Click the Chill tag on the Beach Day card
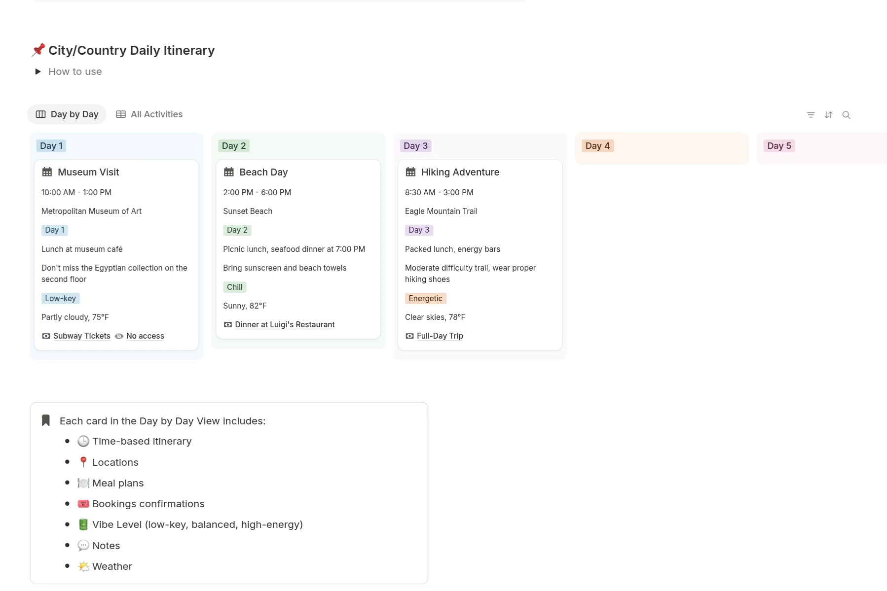This screenshot has height=591, width=887. click(234, 287)
